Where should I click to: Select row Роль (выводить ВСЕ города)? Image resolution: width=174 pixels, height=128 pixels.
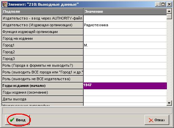(43, 72)
